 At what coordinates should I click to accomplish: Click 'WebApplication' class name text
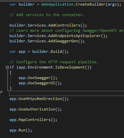57,5
